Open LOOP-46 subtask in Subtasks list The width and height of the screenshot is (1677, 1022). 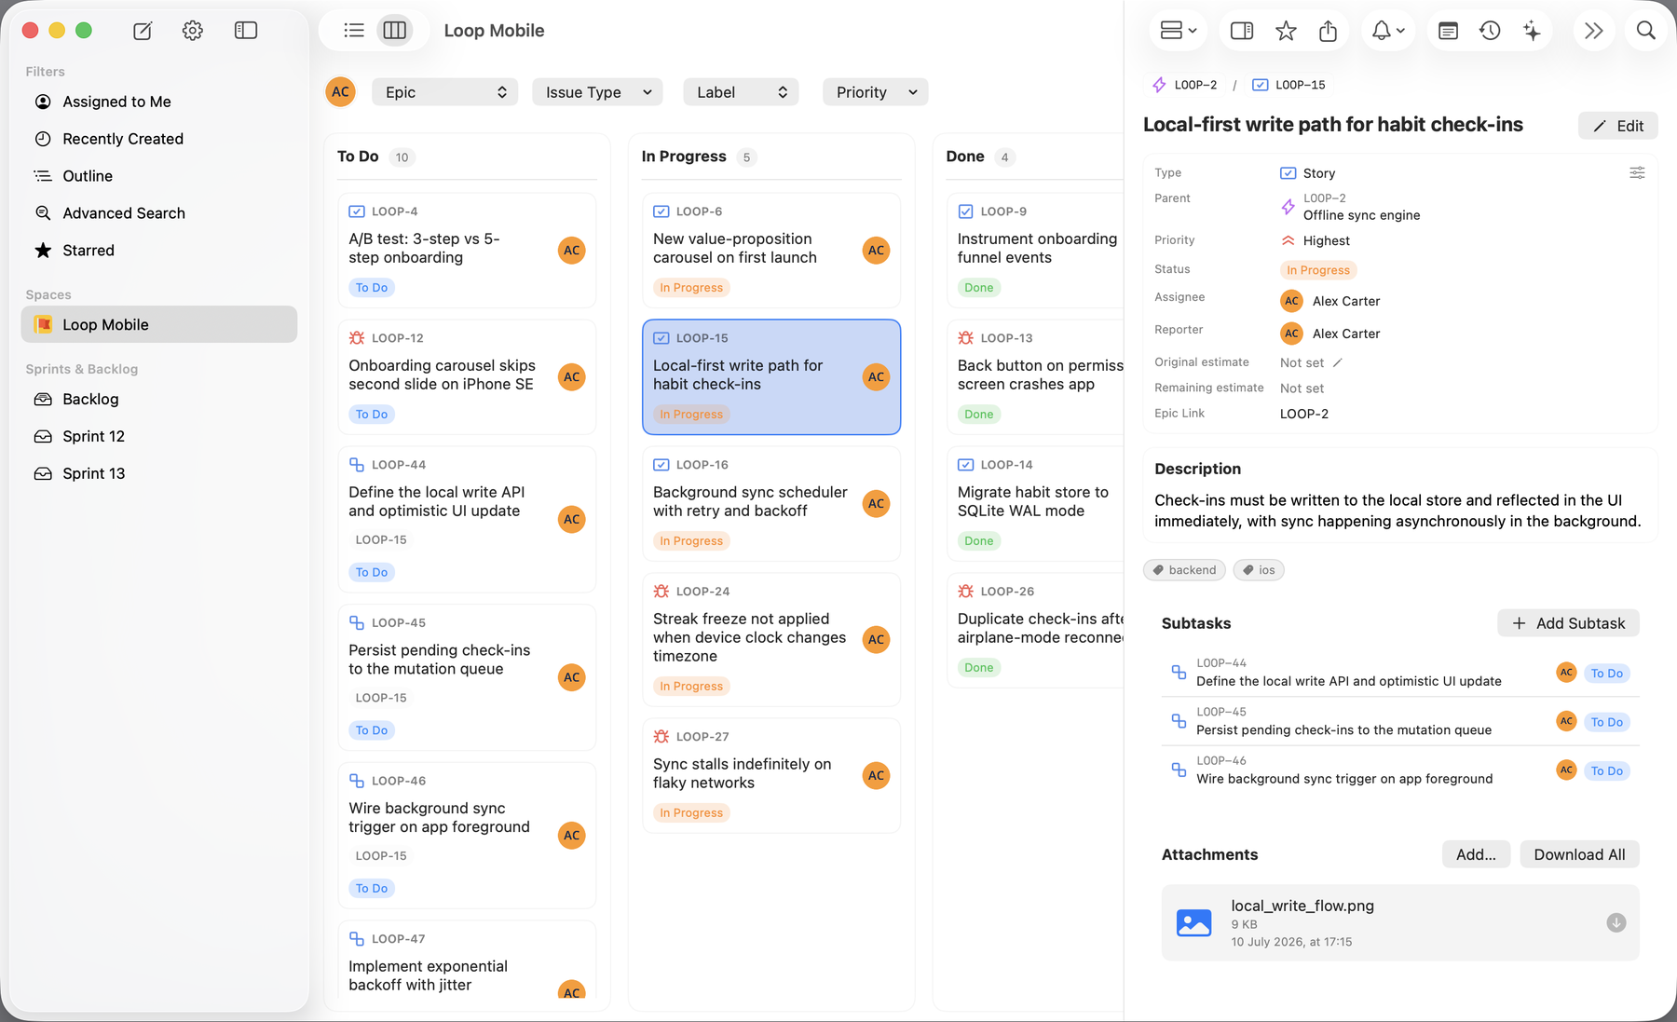point(1400,770)
